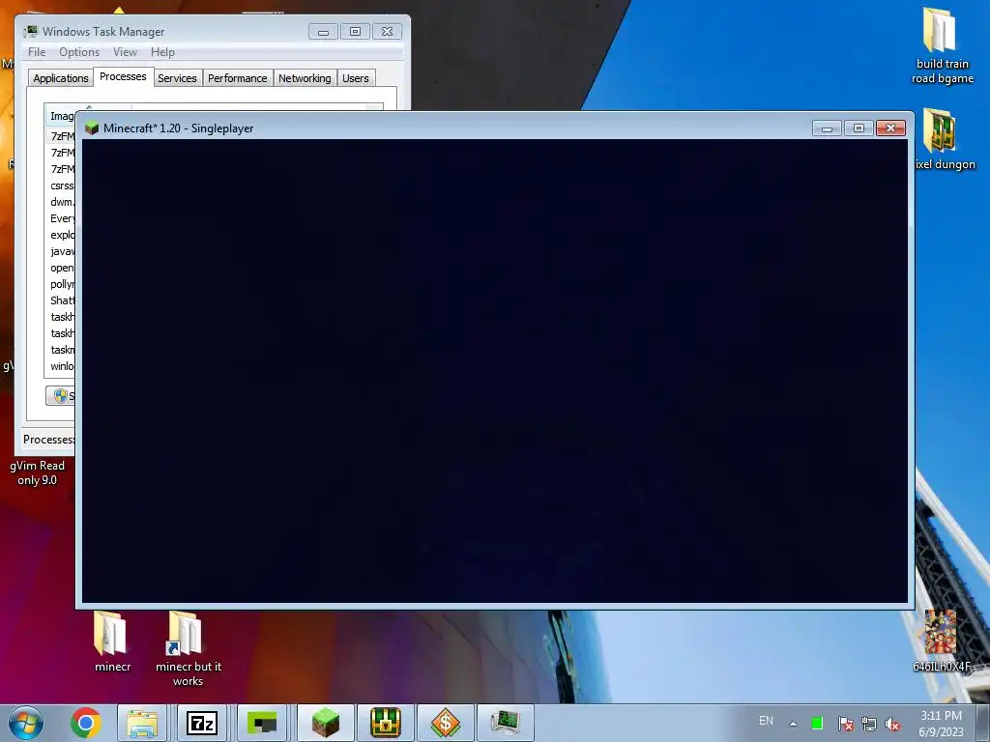Open the 'build train road bgame' folder
Viewport: 990px width, 742px height.
click(x=942, y=45)
